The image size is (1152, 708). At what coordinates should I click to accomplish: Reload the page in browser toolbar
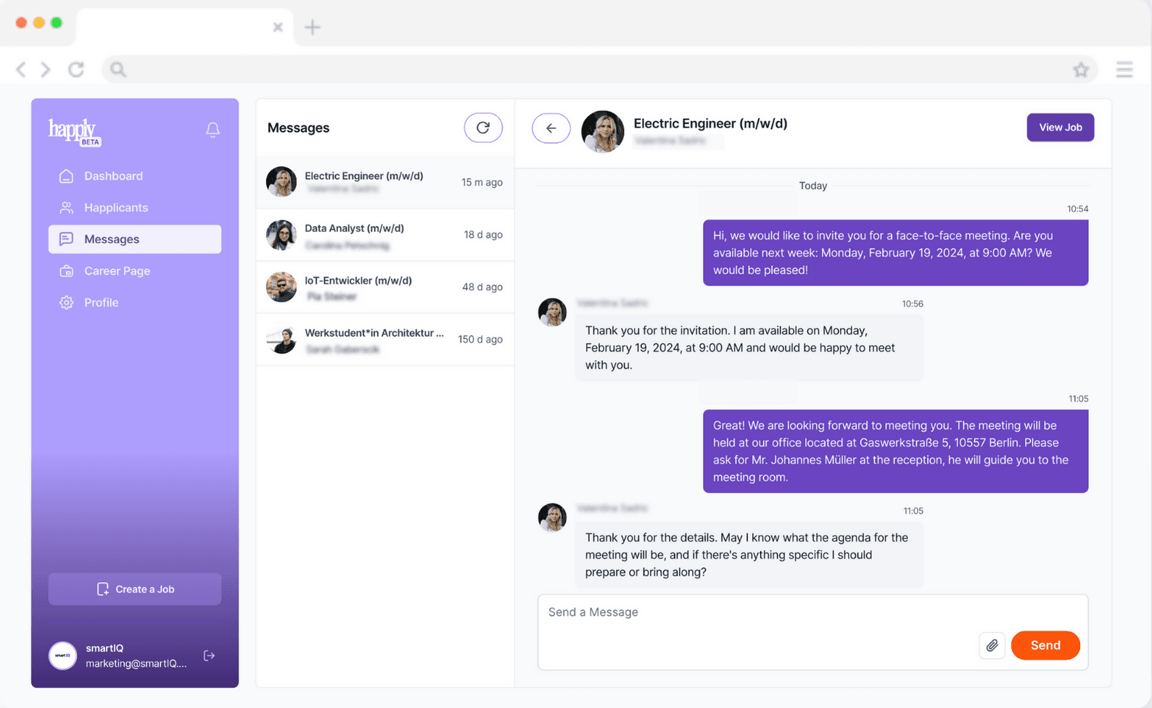(x=76, y=70)
